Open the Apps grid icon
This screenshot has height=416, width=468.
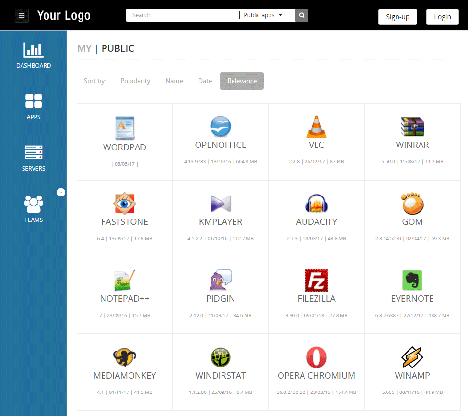tap(34, 101)
